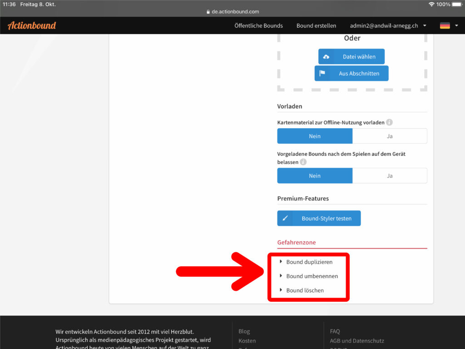Screen dimensions: 465x349
Task: Expand the Bound umbenennen section
Action: [312, 276]
